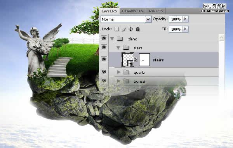Click the quartz group folder icon
This screenshot has width=233, height=148.
tap(126, 72)
